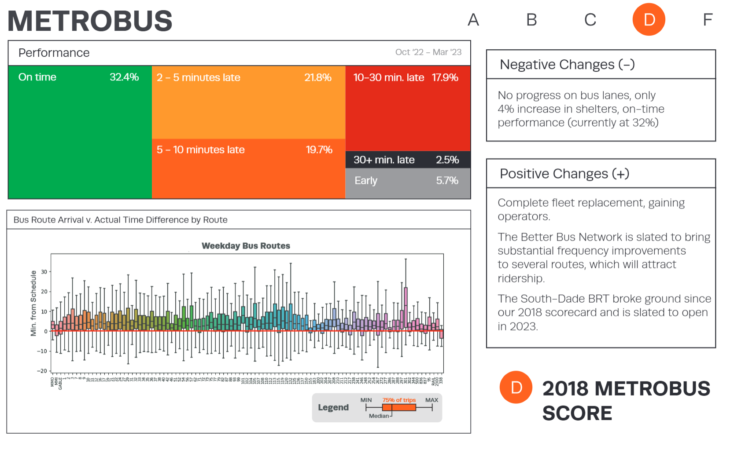The width and height of the screenshot is (745, 450).
Task: Switch to the C grade tab
Action: [x=590, y=19]
